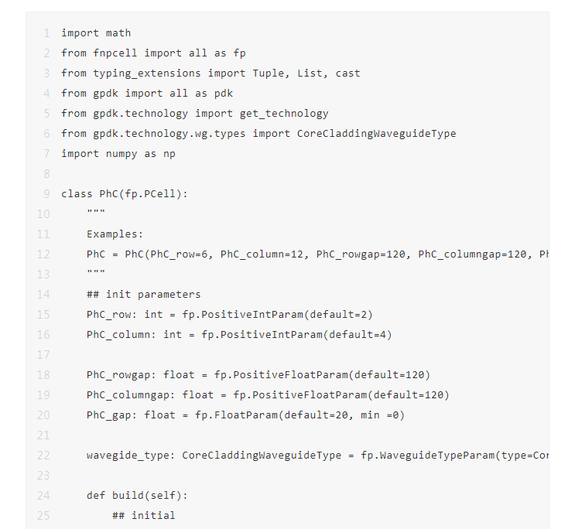Click the 'import numpy as np' line
This screenshot has width=575, height=529.
[118, 154]
